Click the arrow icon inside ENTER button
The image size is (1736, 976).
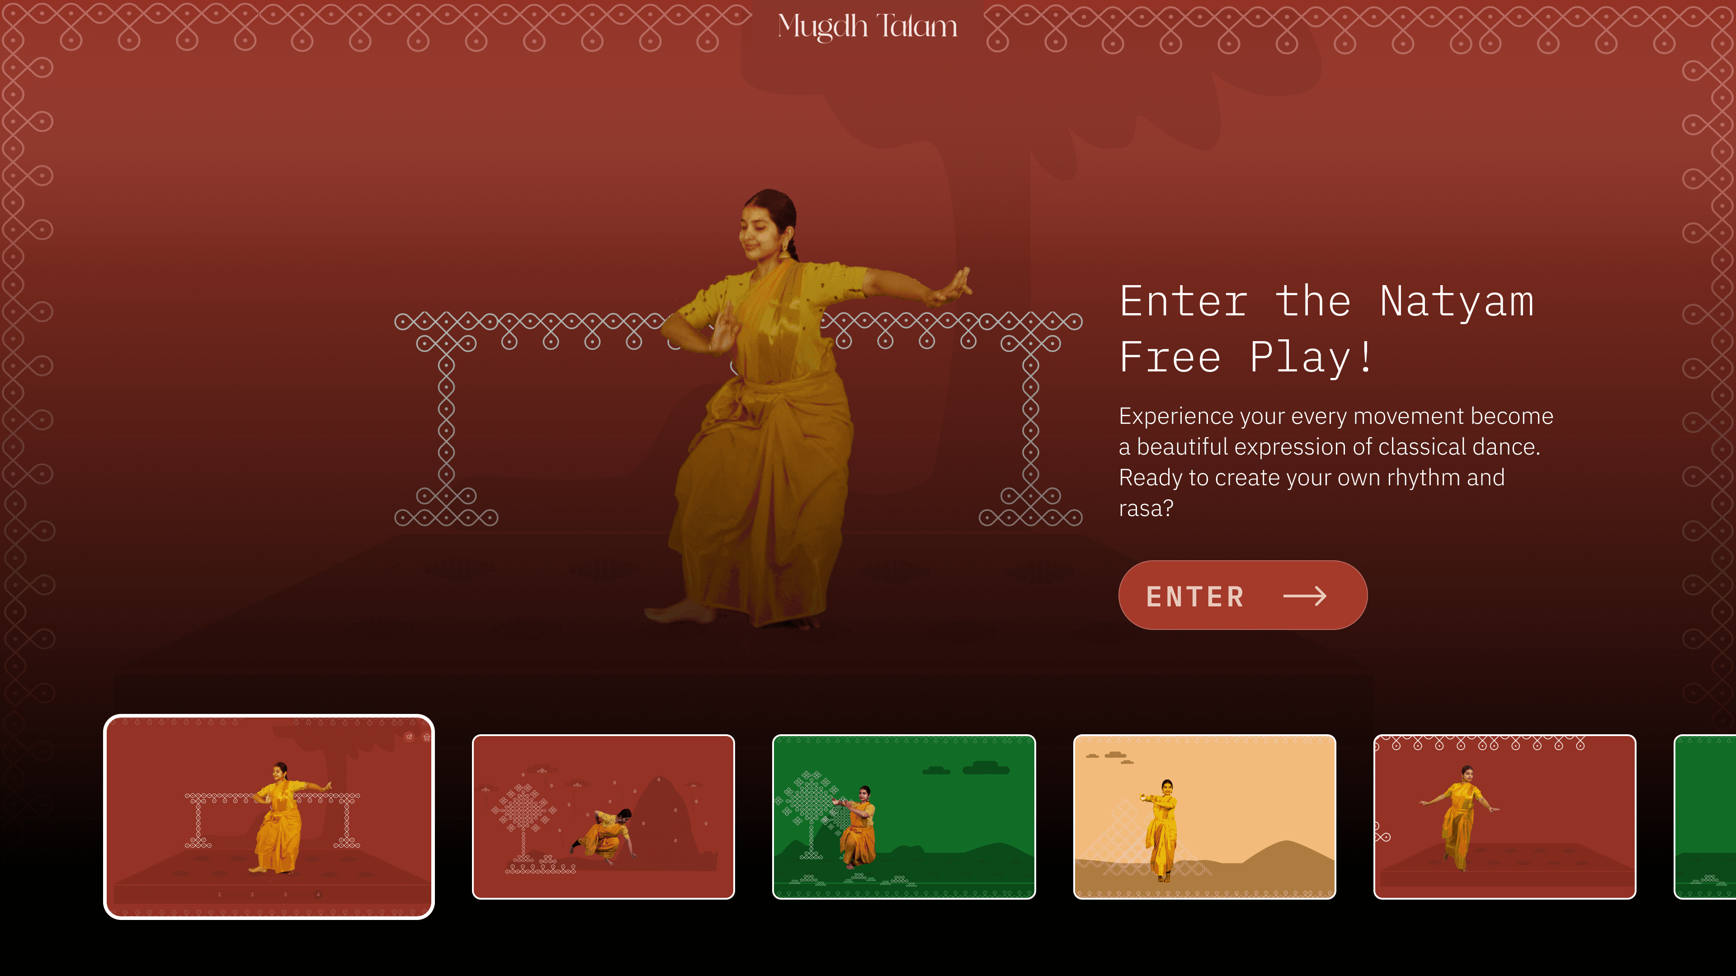pos(1305,596)
